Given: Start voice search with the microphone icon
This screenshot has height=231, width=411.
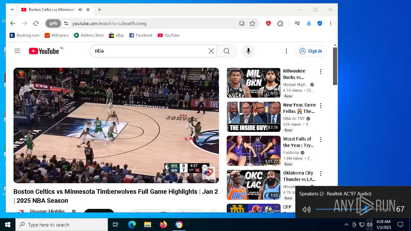Looking at the screenshot, I should tap(249, 51).
